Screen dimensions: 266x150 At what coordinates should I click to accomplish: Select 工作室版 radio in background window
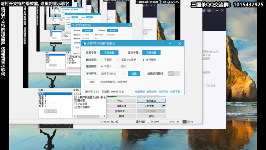(x=203, y=86)
